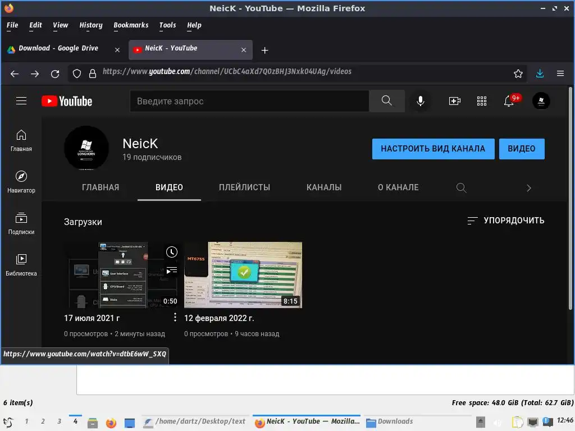575x431 pixels.
Task: Open the Edit menu
Action: click(35, 25)
